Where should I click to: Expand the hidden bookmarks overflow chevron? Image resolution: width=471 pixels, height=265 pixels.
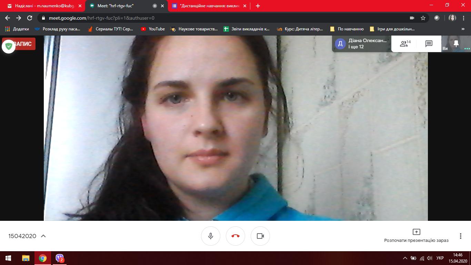(x=463, y=29)
